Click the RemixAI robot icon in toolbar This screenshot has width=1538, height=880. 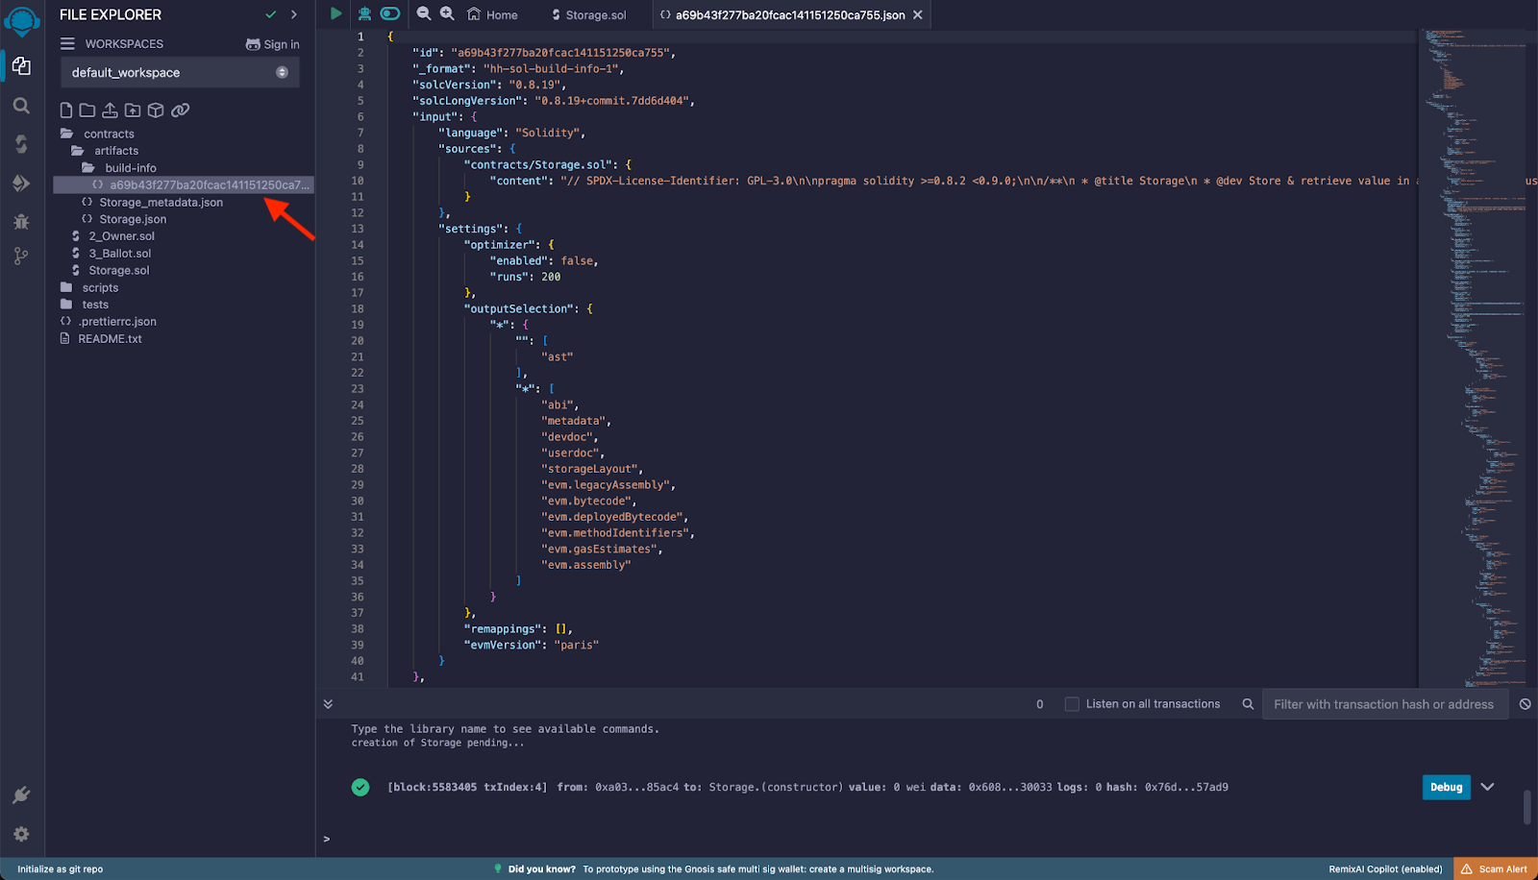[x=364, y=13]
